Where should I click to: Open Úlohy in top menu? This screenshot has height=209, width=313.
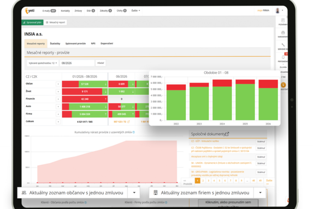click(x=122, y=11)
